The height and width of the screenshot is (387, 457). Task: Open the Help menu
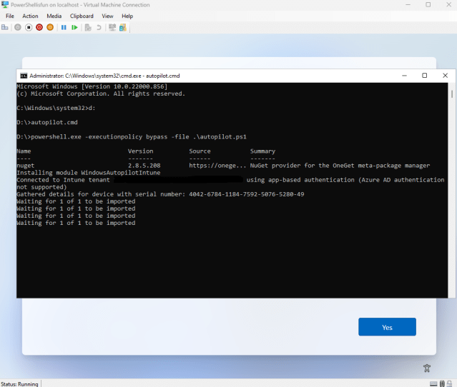(x=127, y=16)
